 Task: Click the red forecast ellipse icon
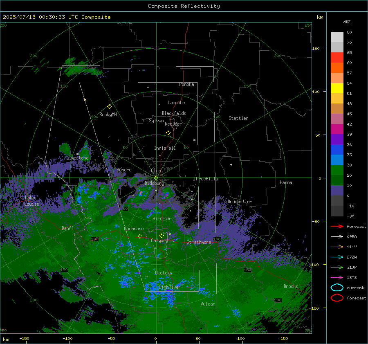point(337,298)
